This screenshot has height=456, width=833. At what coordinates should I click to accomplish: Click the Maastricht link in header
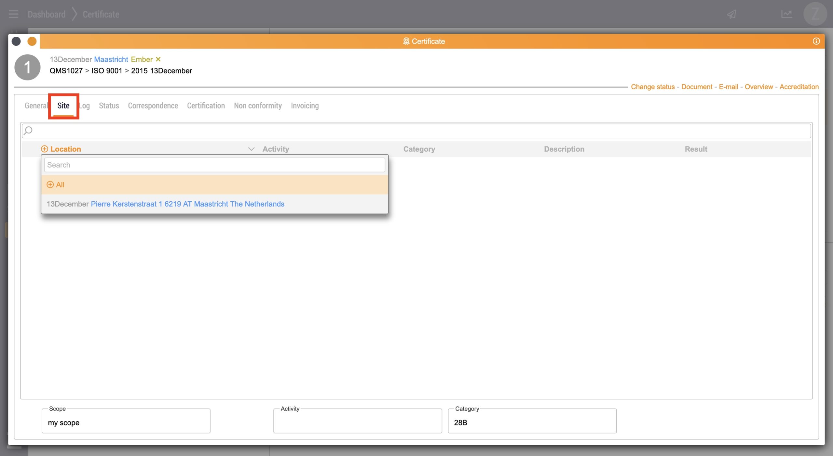pos(111,59)
